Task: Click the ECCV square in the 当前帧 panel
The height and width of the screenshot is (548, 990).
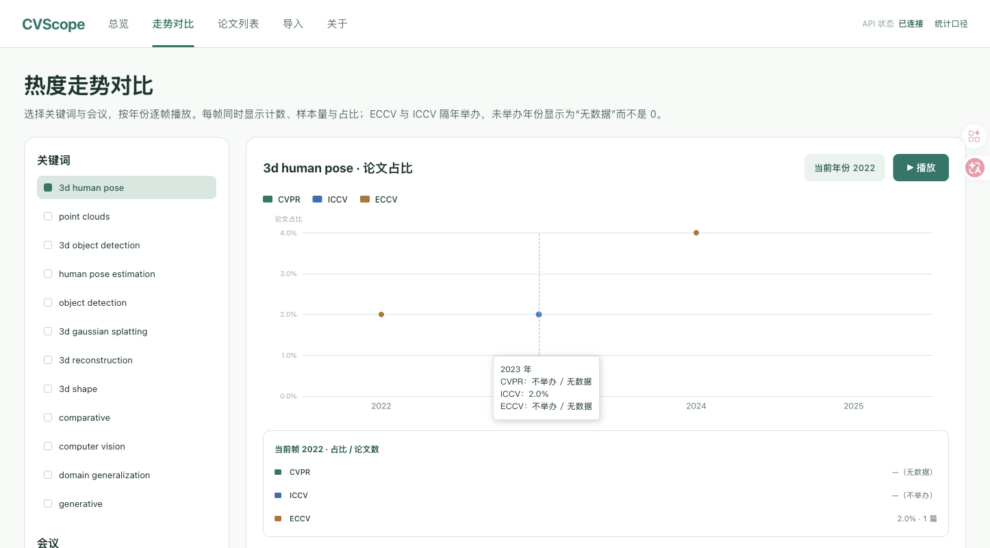Action: (278, 519)
